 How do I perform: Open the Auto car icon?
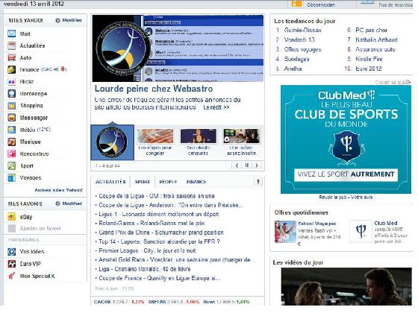click(11, 57)
